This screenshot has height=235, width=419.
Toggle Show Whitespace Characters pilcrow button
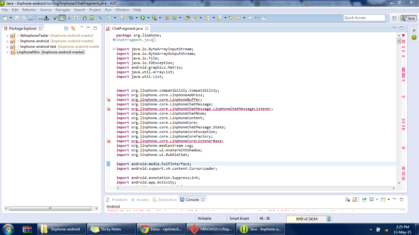(76, 18)
